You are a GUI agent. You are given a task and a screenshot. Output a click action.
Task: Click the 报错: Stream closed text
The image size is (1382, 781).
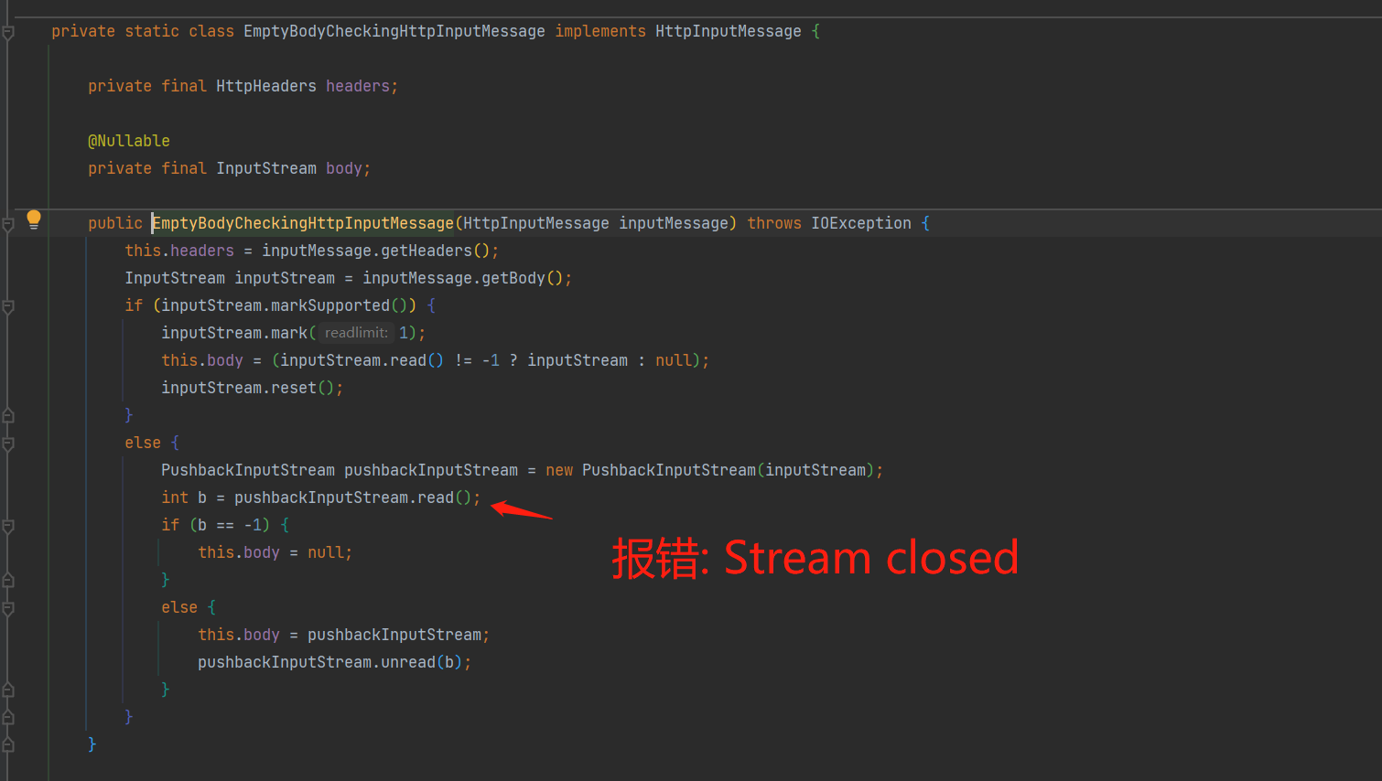click(815, 558)
